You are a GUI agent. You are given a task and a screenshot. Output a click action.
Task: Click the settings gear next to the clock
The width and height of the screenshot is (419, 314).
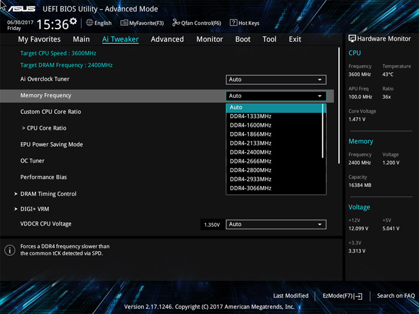73,21
